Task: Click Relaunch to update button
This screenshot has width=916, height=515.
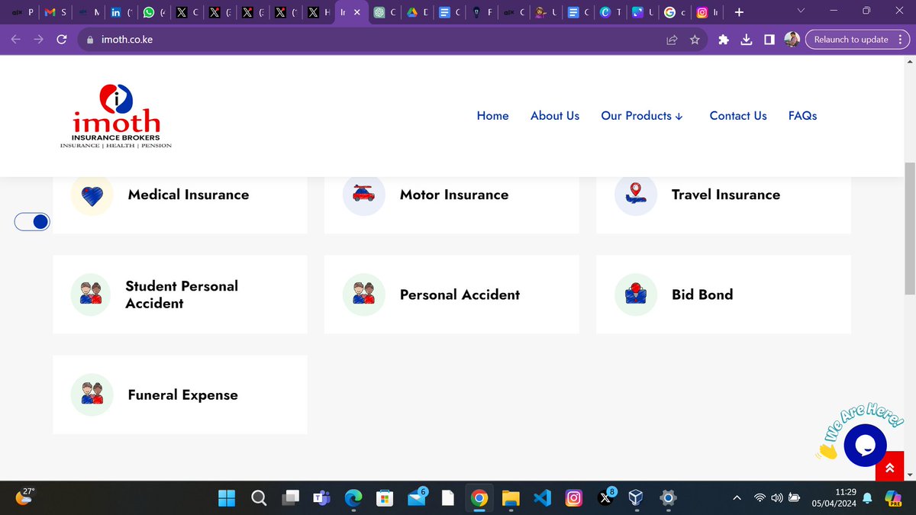Action: pyautogui.click(x=856, y=40)
